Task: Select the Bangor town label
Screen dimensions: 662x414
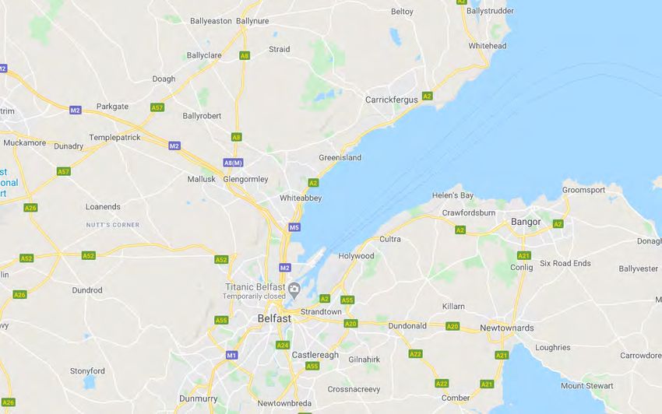Action: pos(526,222)
